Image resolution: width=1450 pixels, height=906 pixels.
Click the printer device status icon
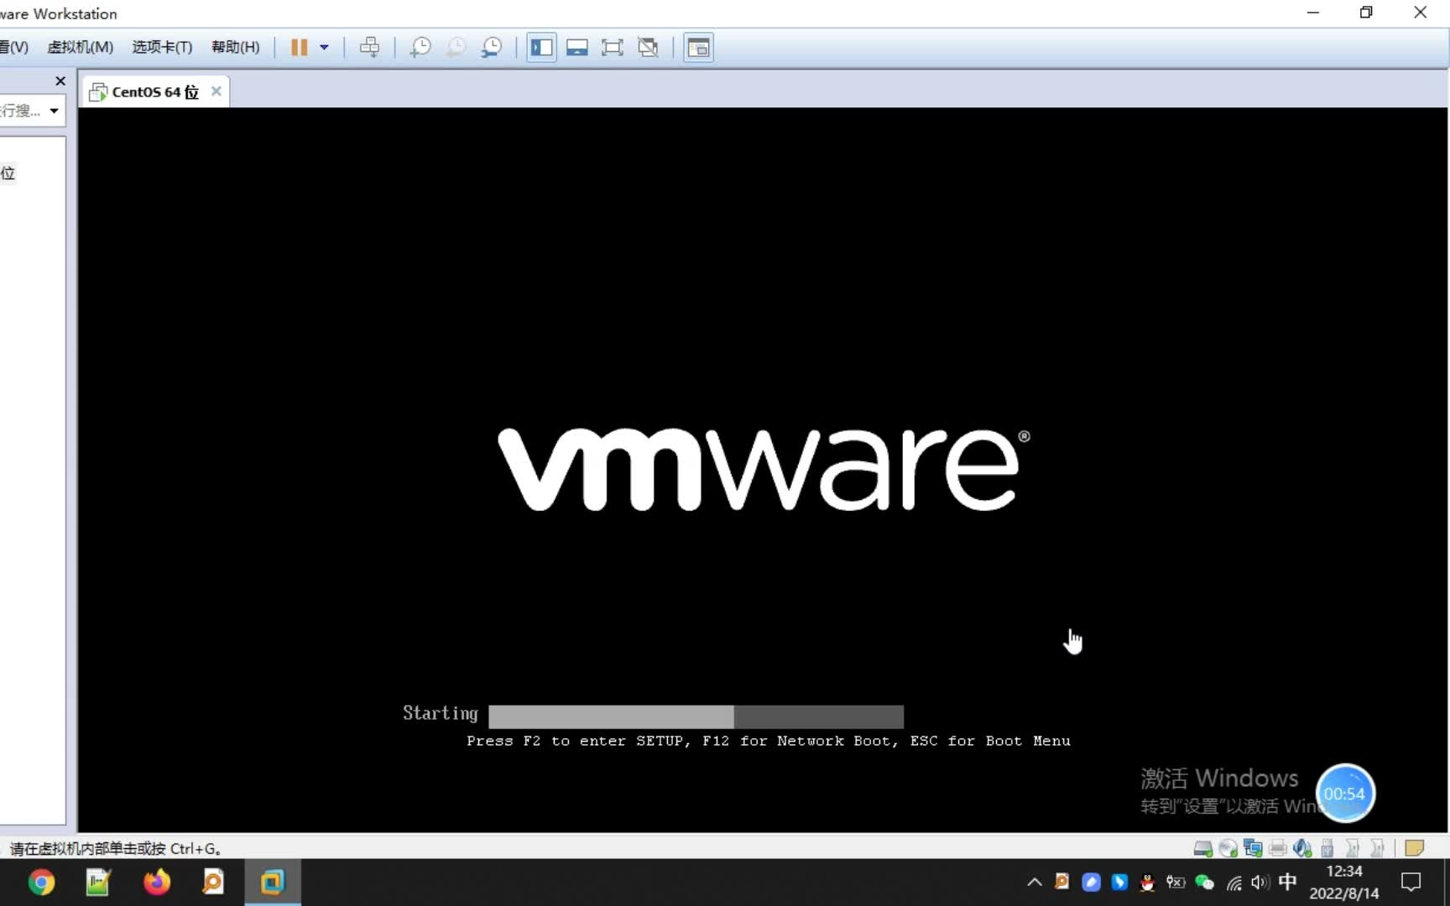click(1278, 848)
